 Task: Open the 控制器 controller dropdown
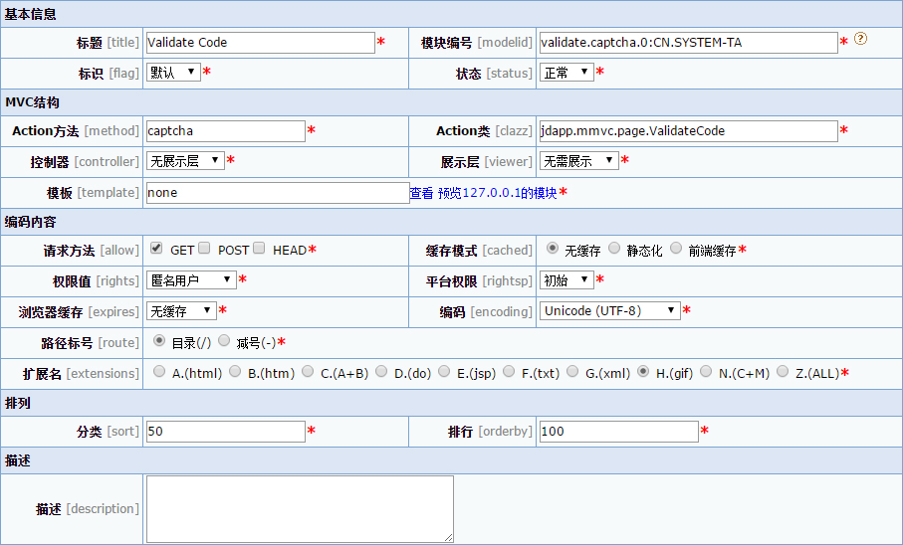(185, 160)
